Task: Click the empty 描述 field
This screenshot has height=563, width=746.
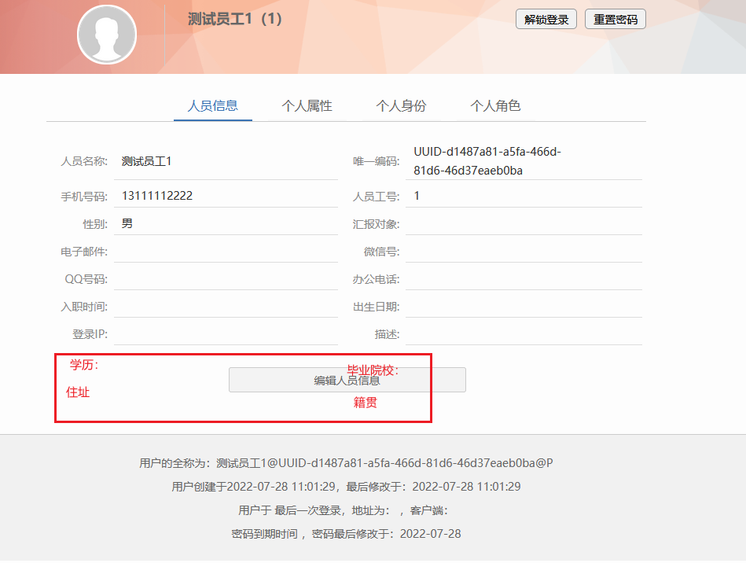Action: click(524, 333)
